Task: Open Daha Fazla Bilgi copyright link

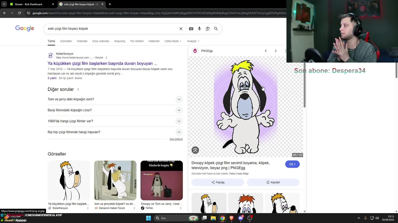Action: (239, 174)
